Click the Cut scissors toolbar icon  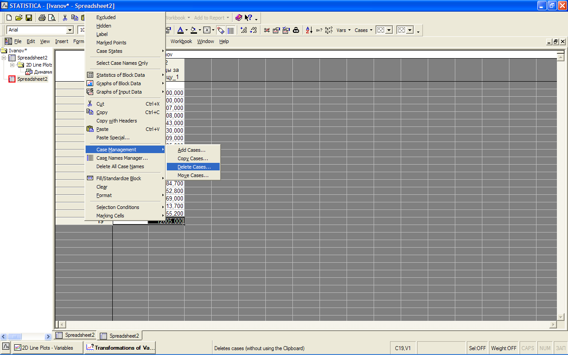coord(65,18)
